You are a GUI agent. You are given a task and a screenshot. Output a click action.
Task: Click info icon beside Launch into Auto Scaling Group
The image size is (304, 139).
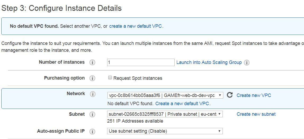(247, 63)
